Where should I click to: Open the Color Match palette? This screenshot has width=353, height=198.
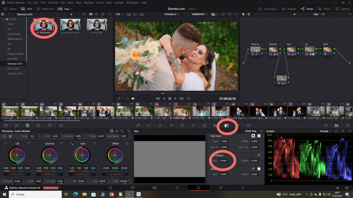17,125
